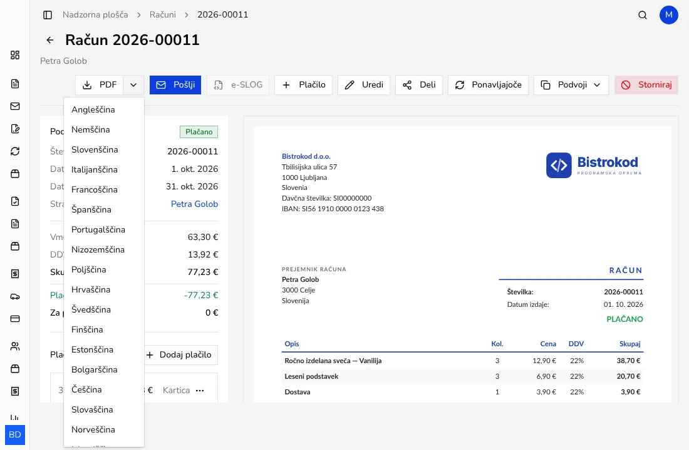The height and width of the screenshot is (450, 689).
Task: Click the Bistrokod d.o.o. name in preview
Action: click(306, 157)
